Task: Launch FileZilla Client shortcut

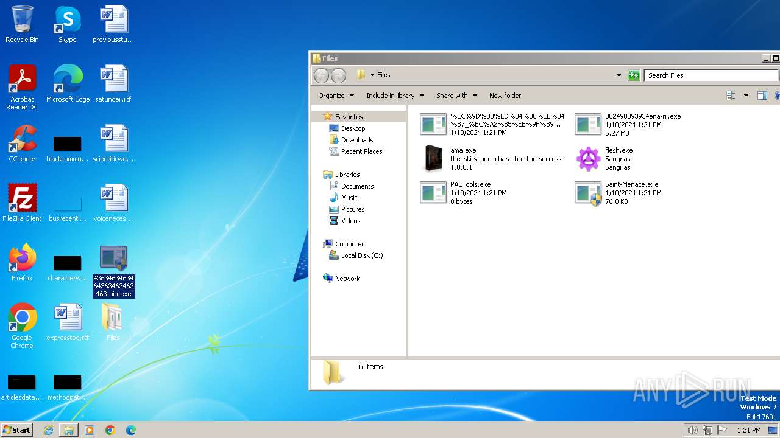Action: pos(22,203)
